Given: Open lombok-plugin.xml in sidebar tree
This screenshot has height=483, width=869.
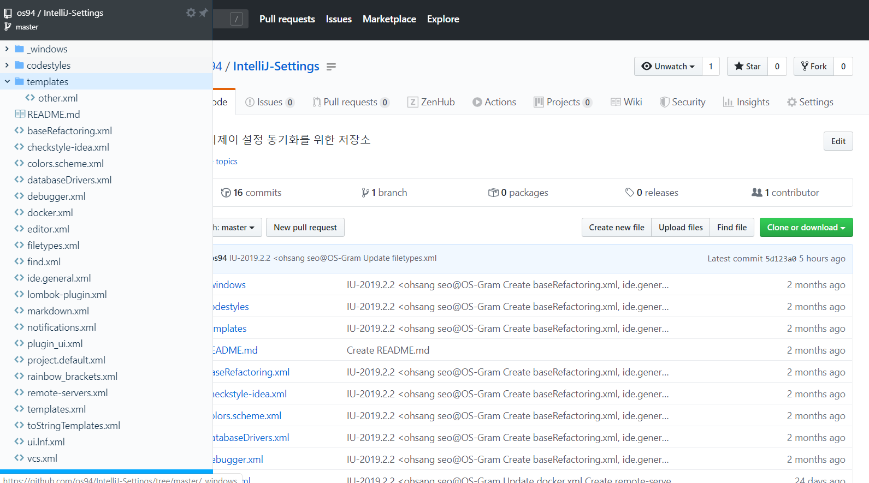Looking at the screenshot, I should click(67, 294).
